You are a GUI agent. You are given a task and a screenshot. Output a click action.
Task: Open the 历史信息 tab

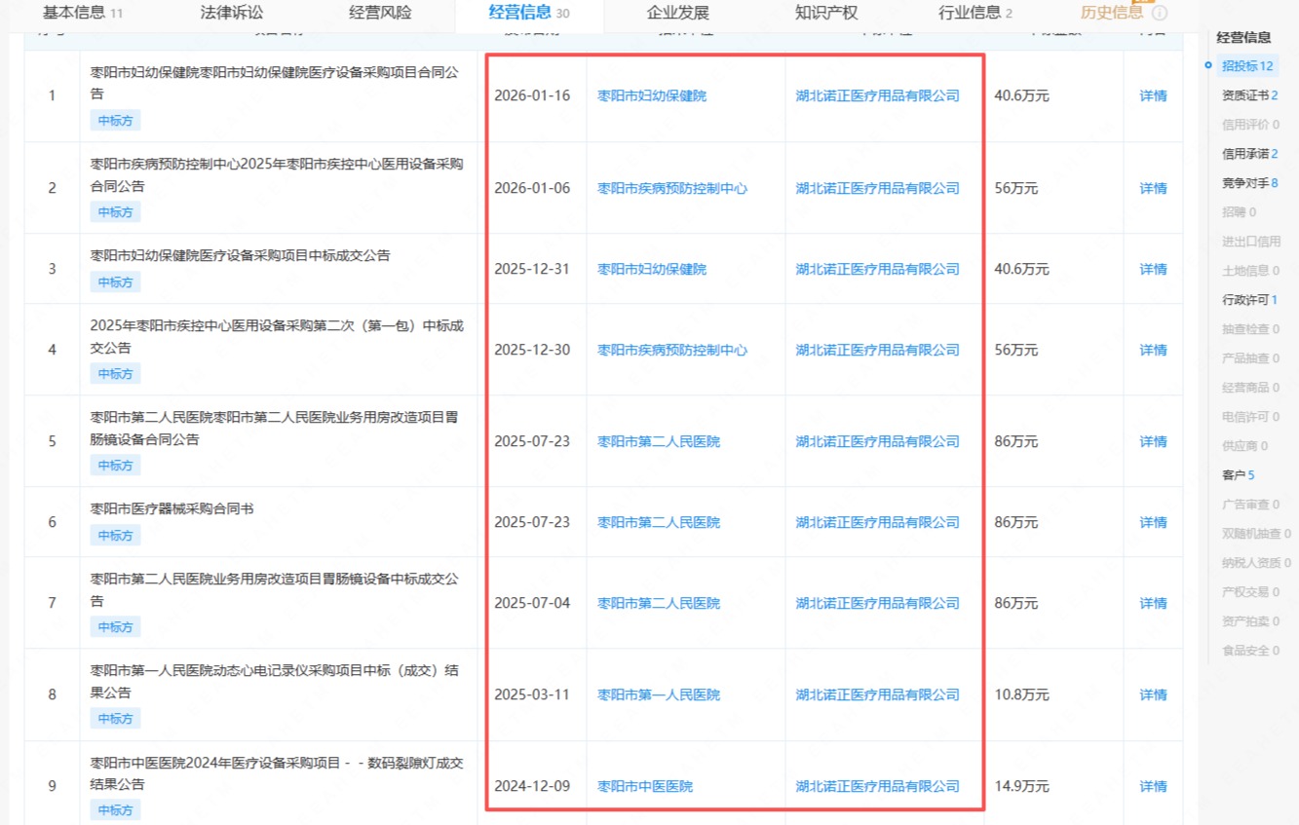pos(1111,13)
